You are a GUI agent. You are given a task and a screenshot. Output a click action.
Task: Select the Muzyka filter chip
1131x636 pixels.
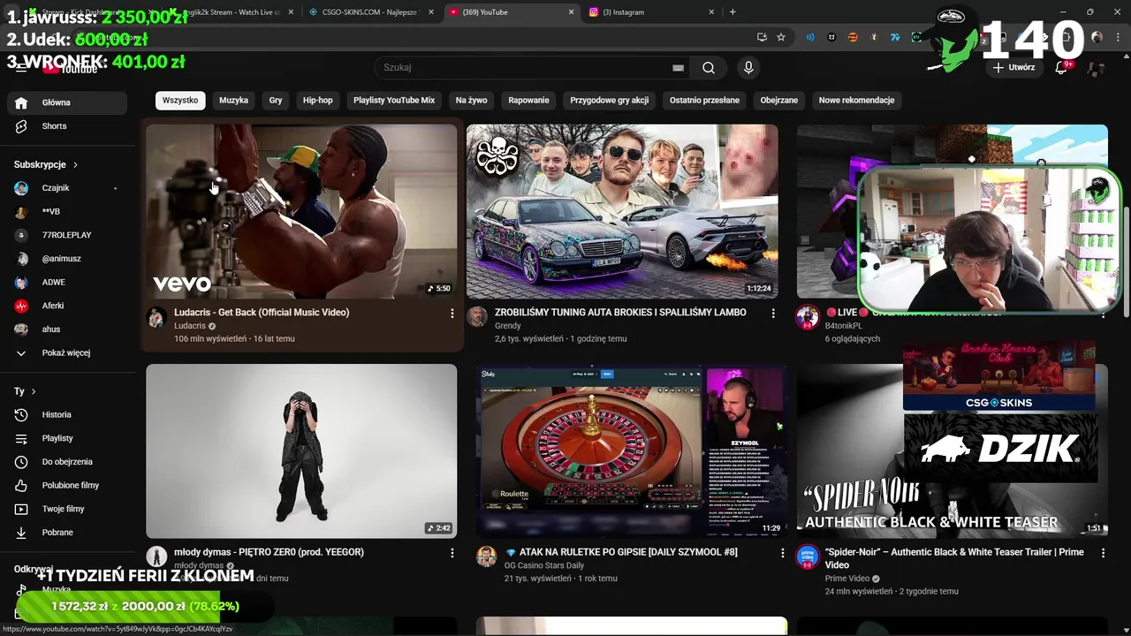tap(233, 101)
